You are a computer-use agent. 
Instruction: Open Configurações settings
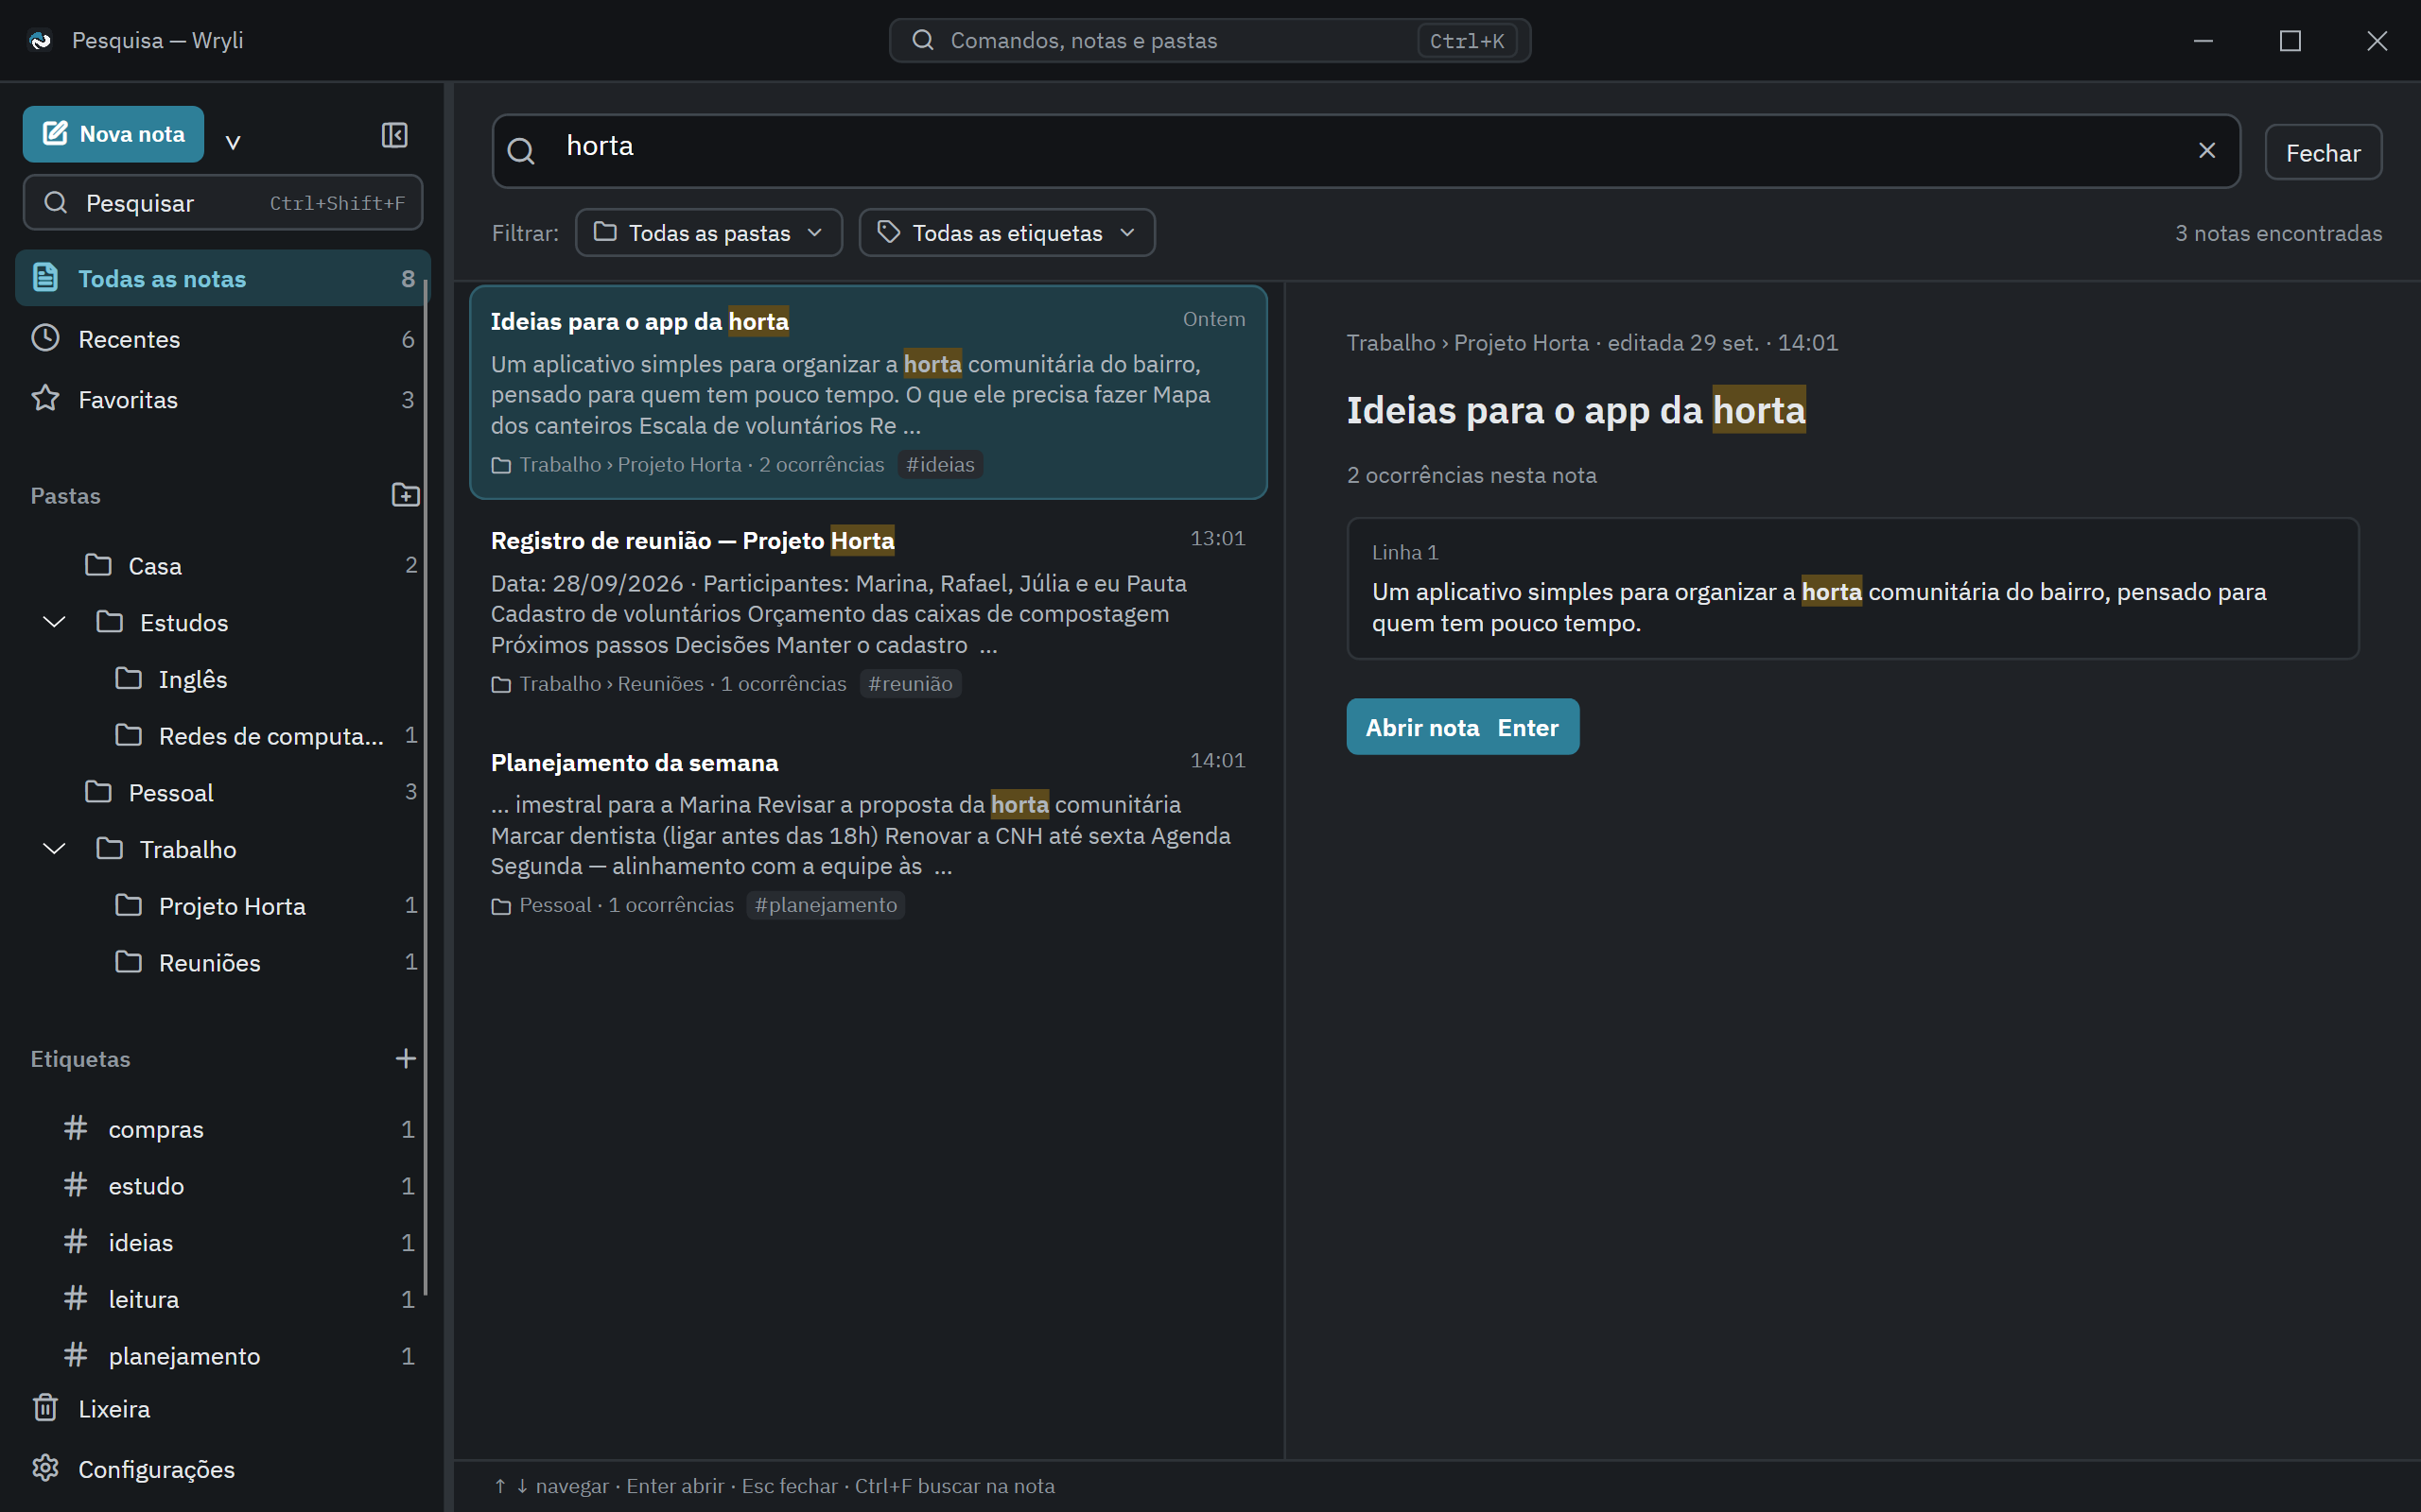(222, 1469)
